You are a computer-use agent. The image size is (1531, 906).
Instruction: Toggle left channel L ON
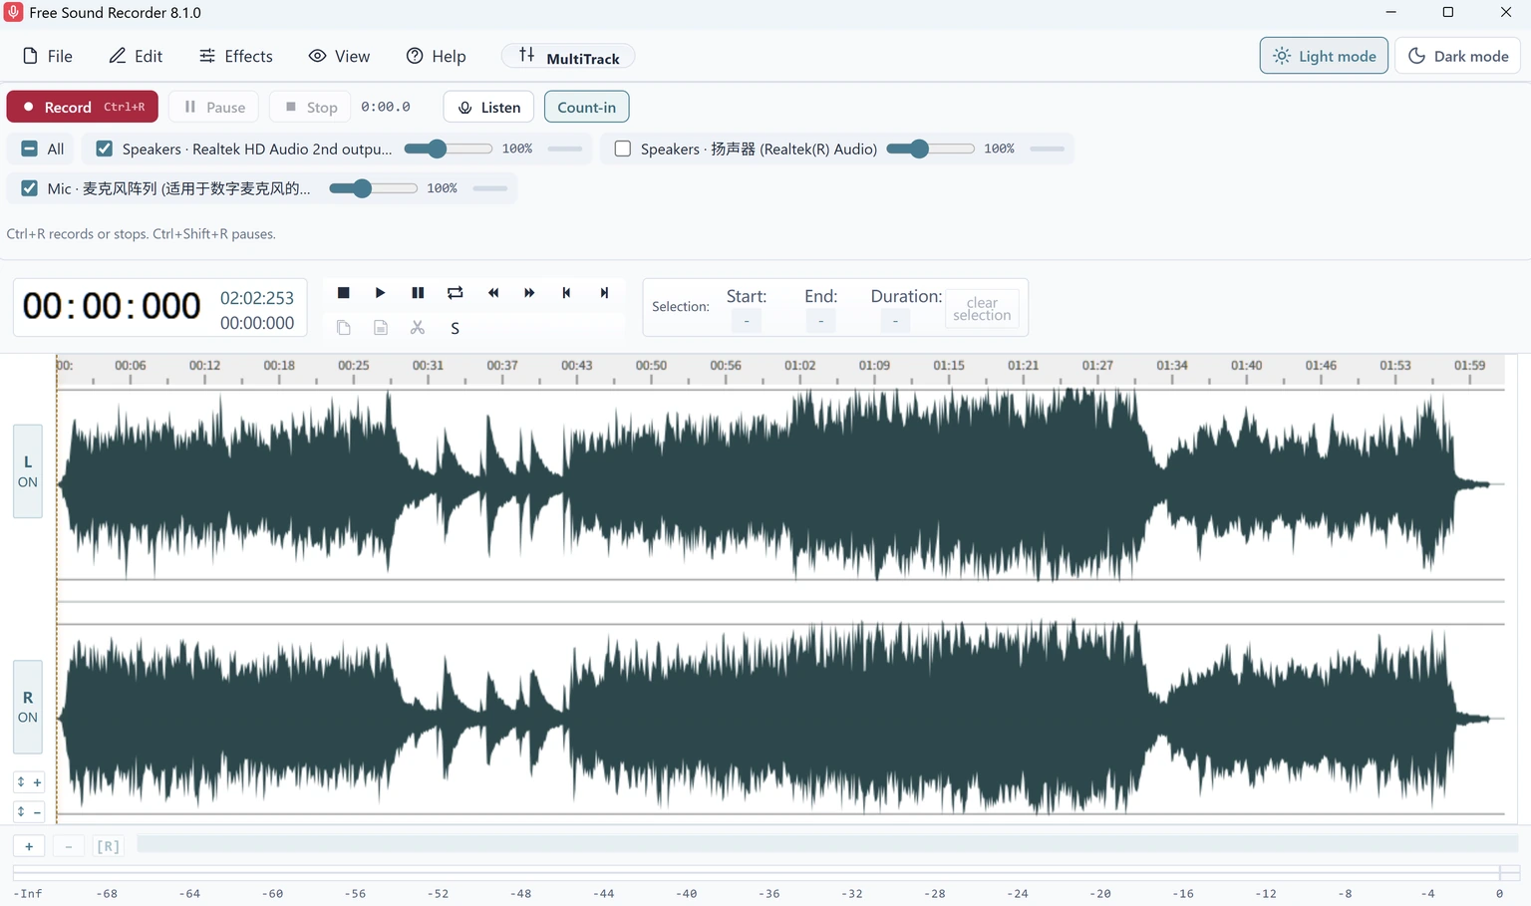pyautogui.click(x=28, y=471)
